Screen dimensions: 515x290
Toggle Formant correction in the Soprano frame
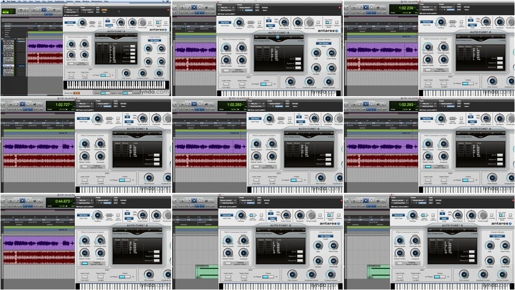point(150,23)
